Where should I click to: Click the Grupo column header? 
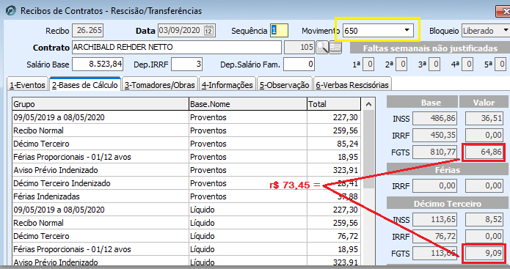(101, 104)
